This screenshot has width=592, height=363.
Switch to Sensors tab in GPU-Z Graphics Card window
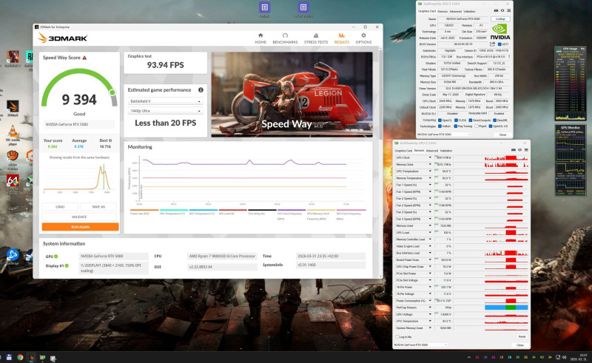(x=443, y=11)
